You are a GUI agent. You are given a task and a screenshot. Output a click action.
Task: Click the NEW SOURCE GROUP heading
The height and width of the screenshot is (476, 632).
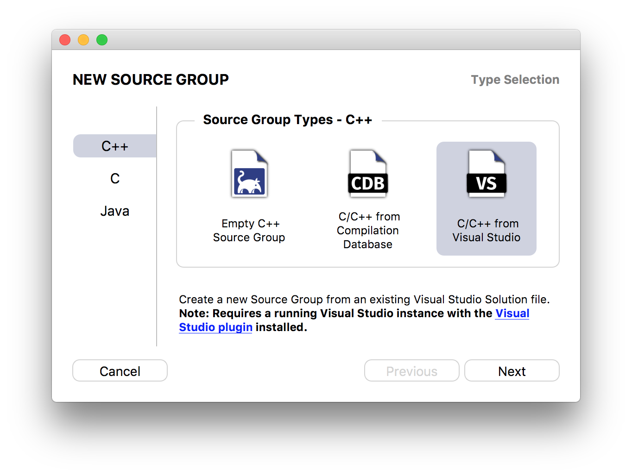pos(151,80)
